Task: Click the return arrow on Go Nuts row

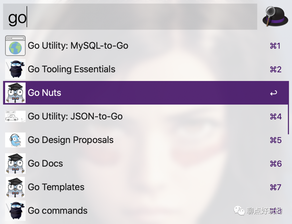Action: pos(274,93)
